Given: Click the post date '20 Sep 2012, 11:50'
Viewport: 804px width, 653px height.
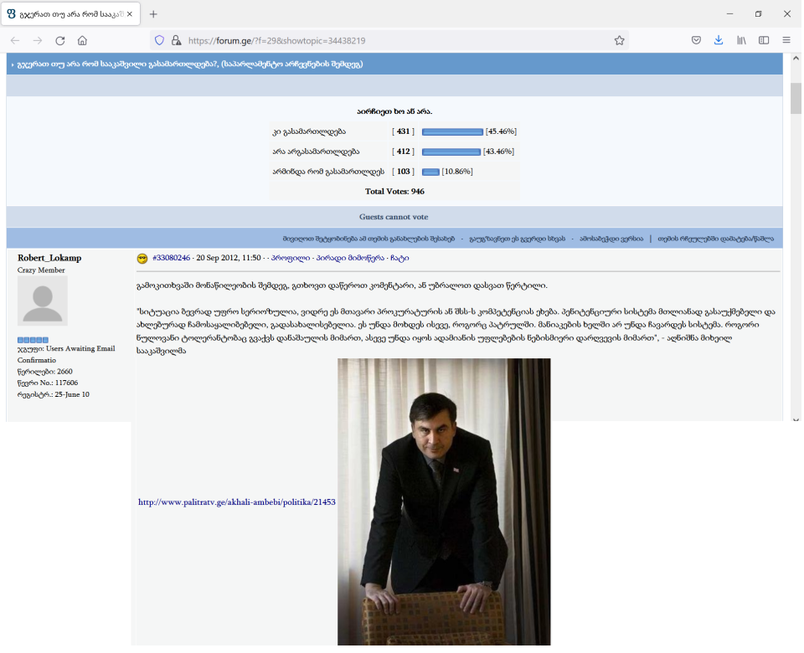Looking at the screenshot, I should pos(228,258).
